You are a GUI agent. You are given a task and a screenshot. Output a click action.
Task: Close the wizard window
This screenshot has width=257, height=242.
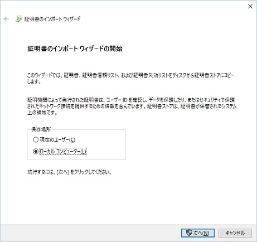tap(250, 6)
